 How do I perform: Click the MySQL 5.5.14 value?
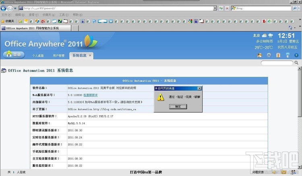coord(76,123)
